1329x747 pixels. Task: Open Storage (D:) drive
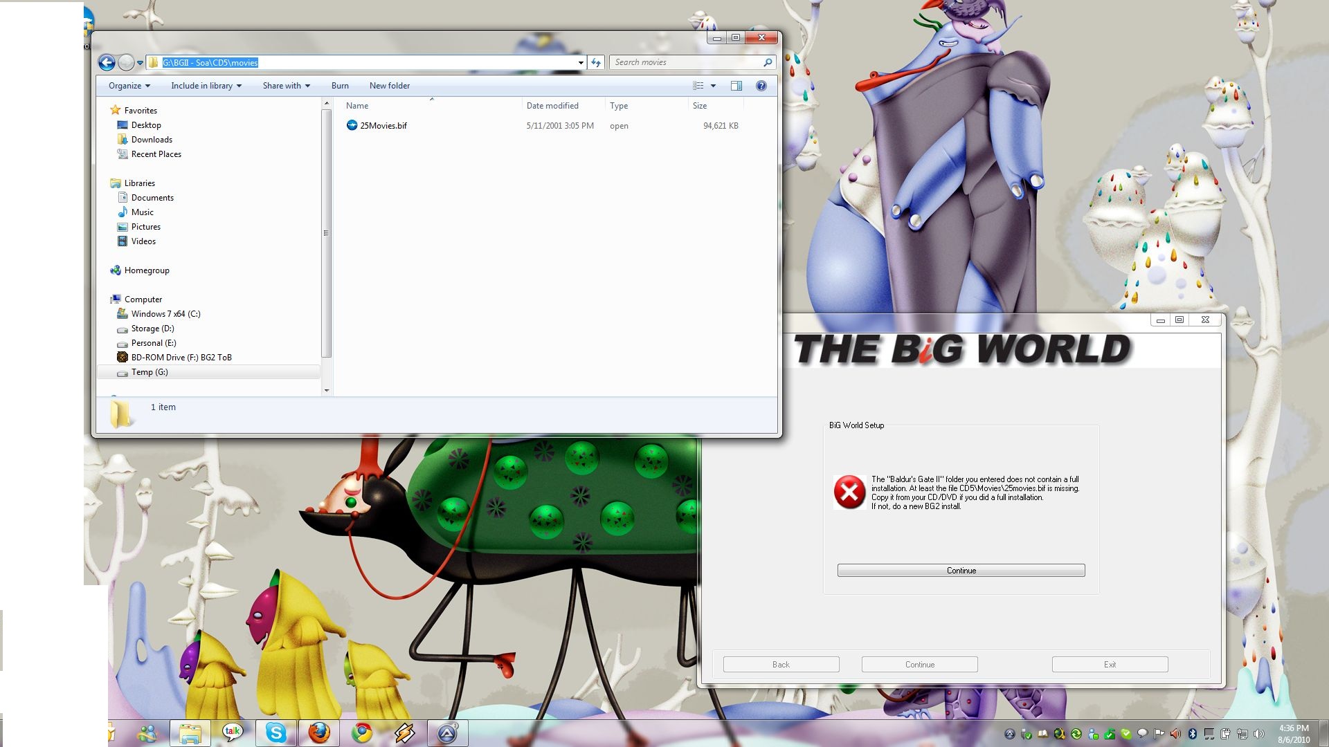pyautogui.click(x=152, y=329)
